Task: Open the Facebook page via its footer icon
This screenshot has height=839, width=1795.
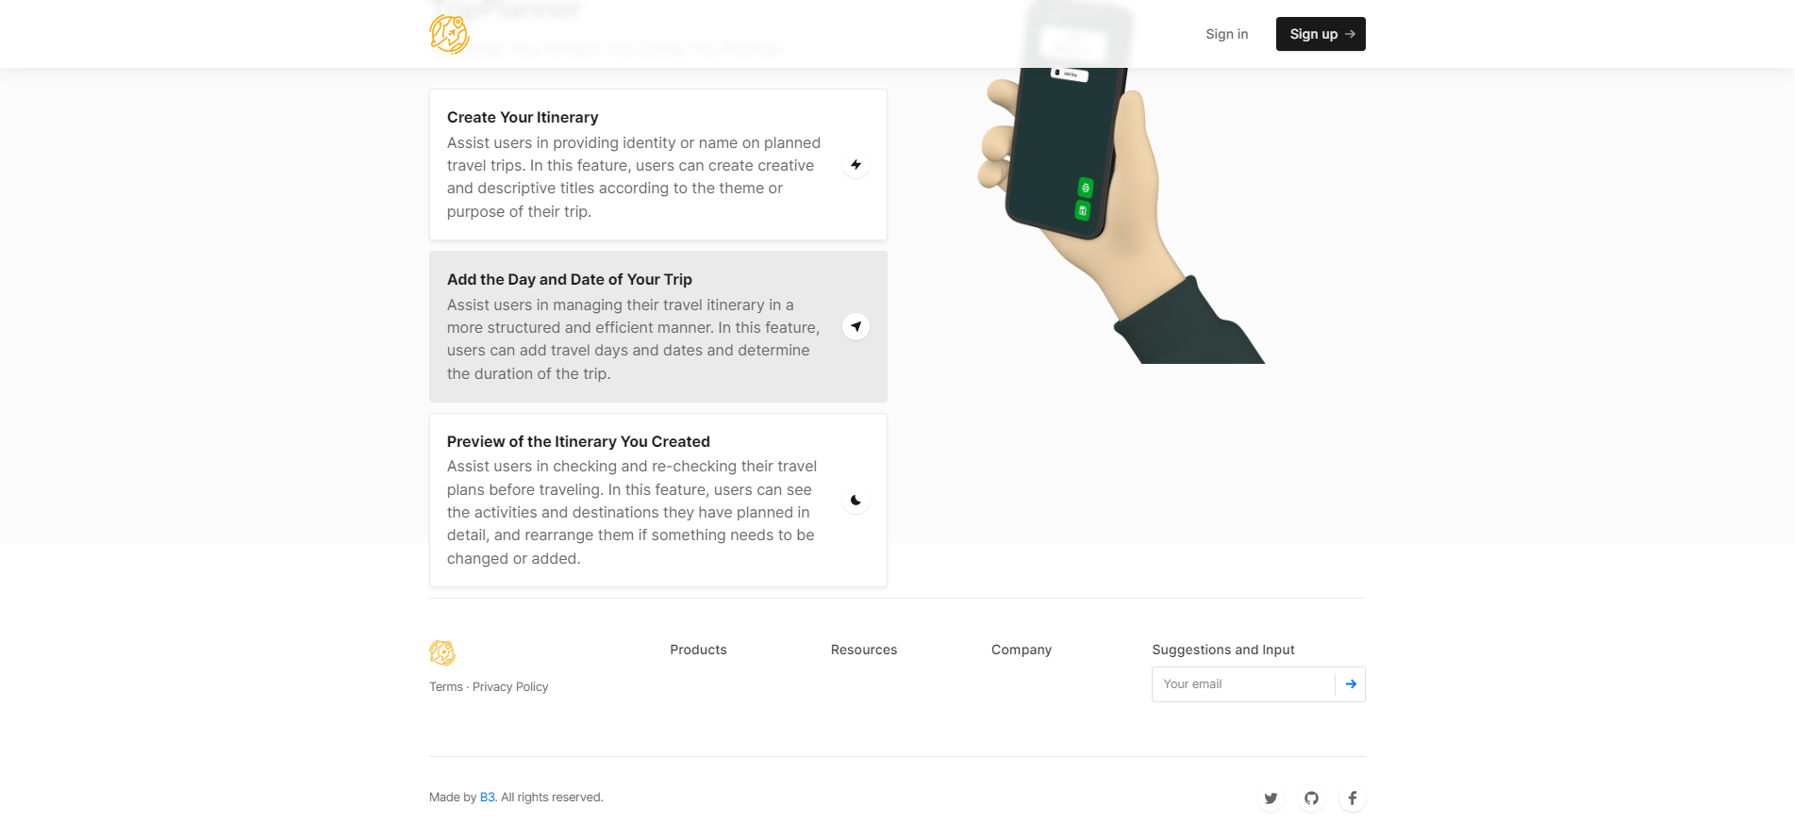Action: (1352, 798)
